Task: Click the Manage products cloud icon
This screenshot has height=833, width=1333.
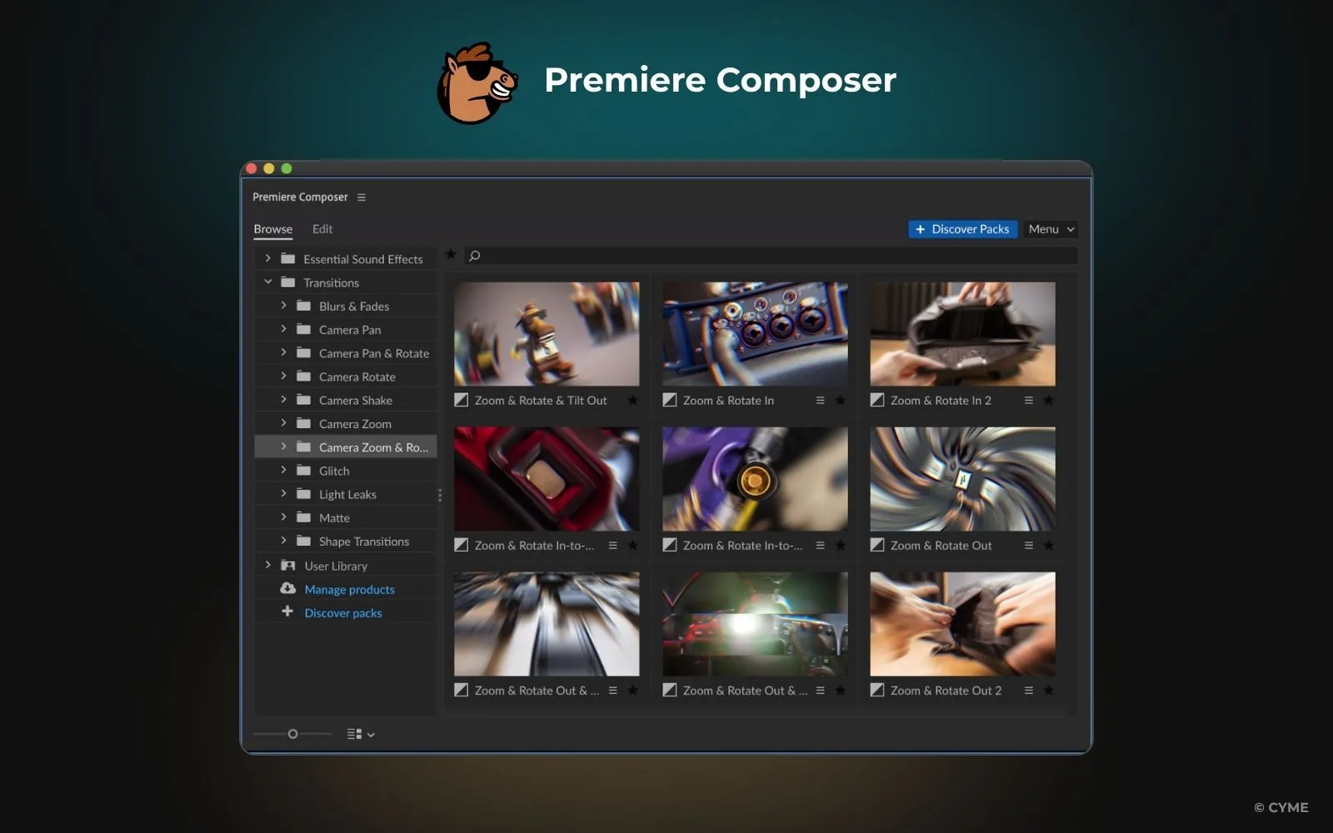Action: point(287,588)
